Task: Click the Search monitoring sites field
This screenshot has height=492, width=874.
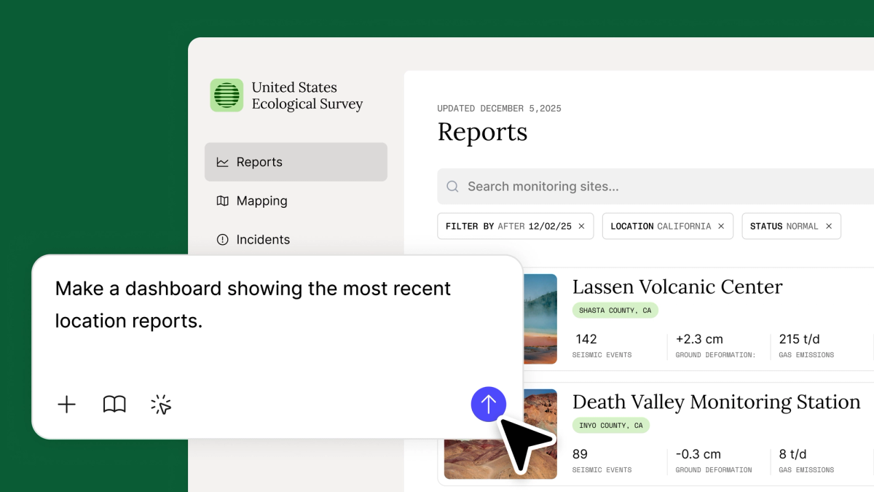Action: [655, 187]
